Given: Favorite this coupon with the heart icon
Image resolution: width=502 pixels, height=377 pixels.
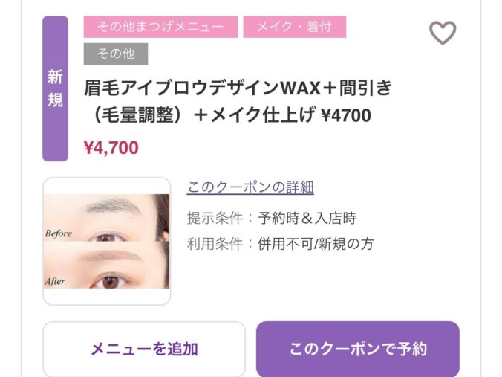Looking at the screenshot, I should tap(443, 33).
